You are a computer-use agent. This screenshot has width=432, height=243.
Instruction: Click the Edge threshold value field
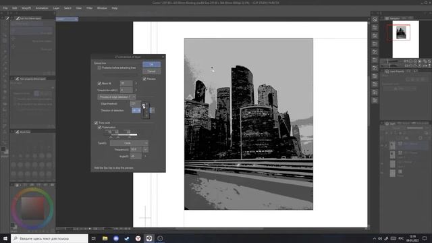pos(135,103)
